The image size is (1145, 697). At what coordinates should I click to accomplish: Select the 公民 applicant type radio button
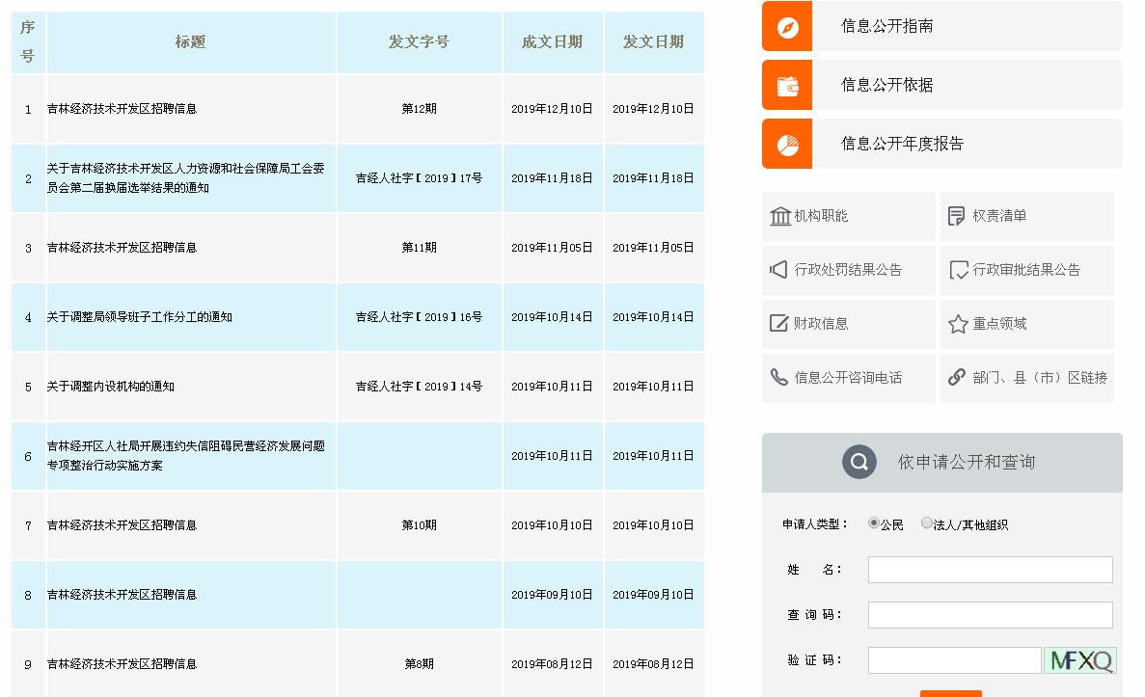873,523
